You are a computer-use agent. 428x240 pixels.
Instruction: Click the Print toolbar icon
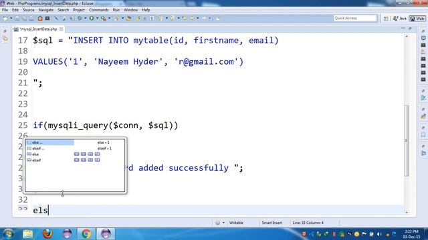31,18
